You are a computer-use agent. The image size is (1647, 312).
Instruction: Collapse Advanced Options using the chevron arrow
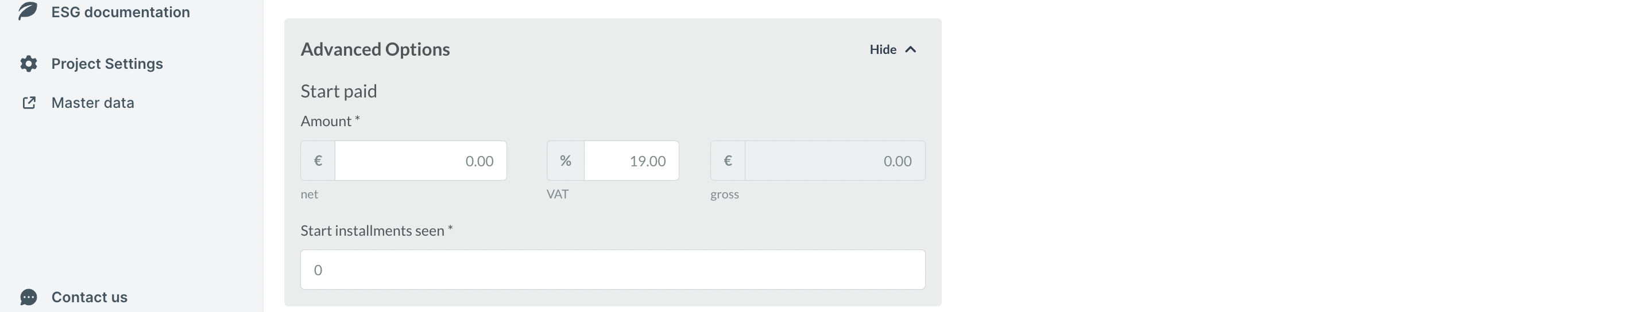tap(911, 50)
